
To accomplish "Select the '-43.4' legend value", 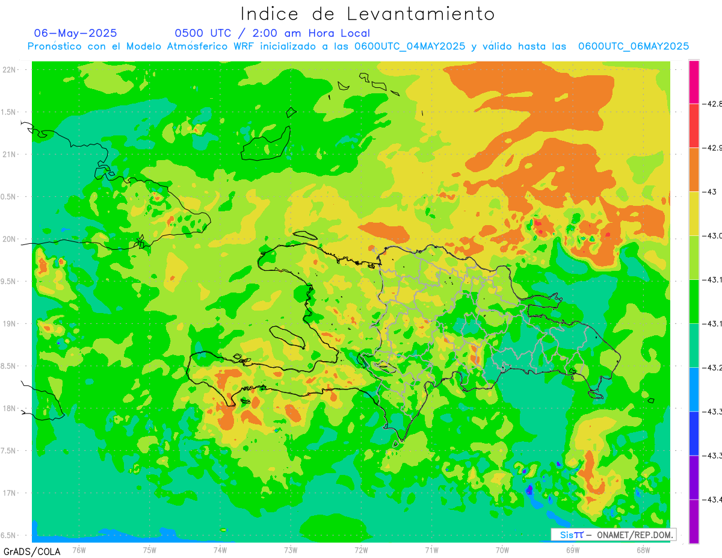I will (712, 499).
